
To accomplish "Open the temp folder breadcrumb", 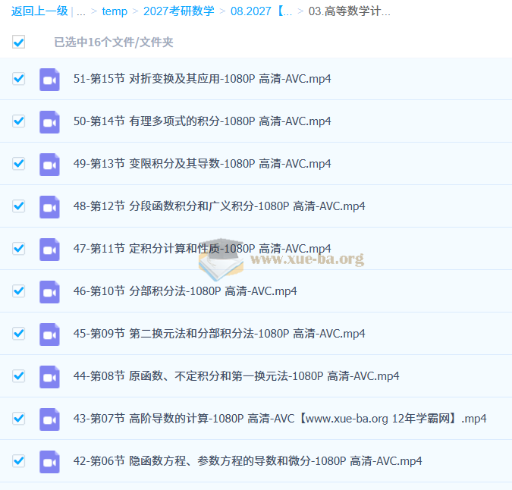I will (115, 11).
